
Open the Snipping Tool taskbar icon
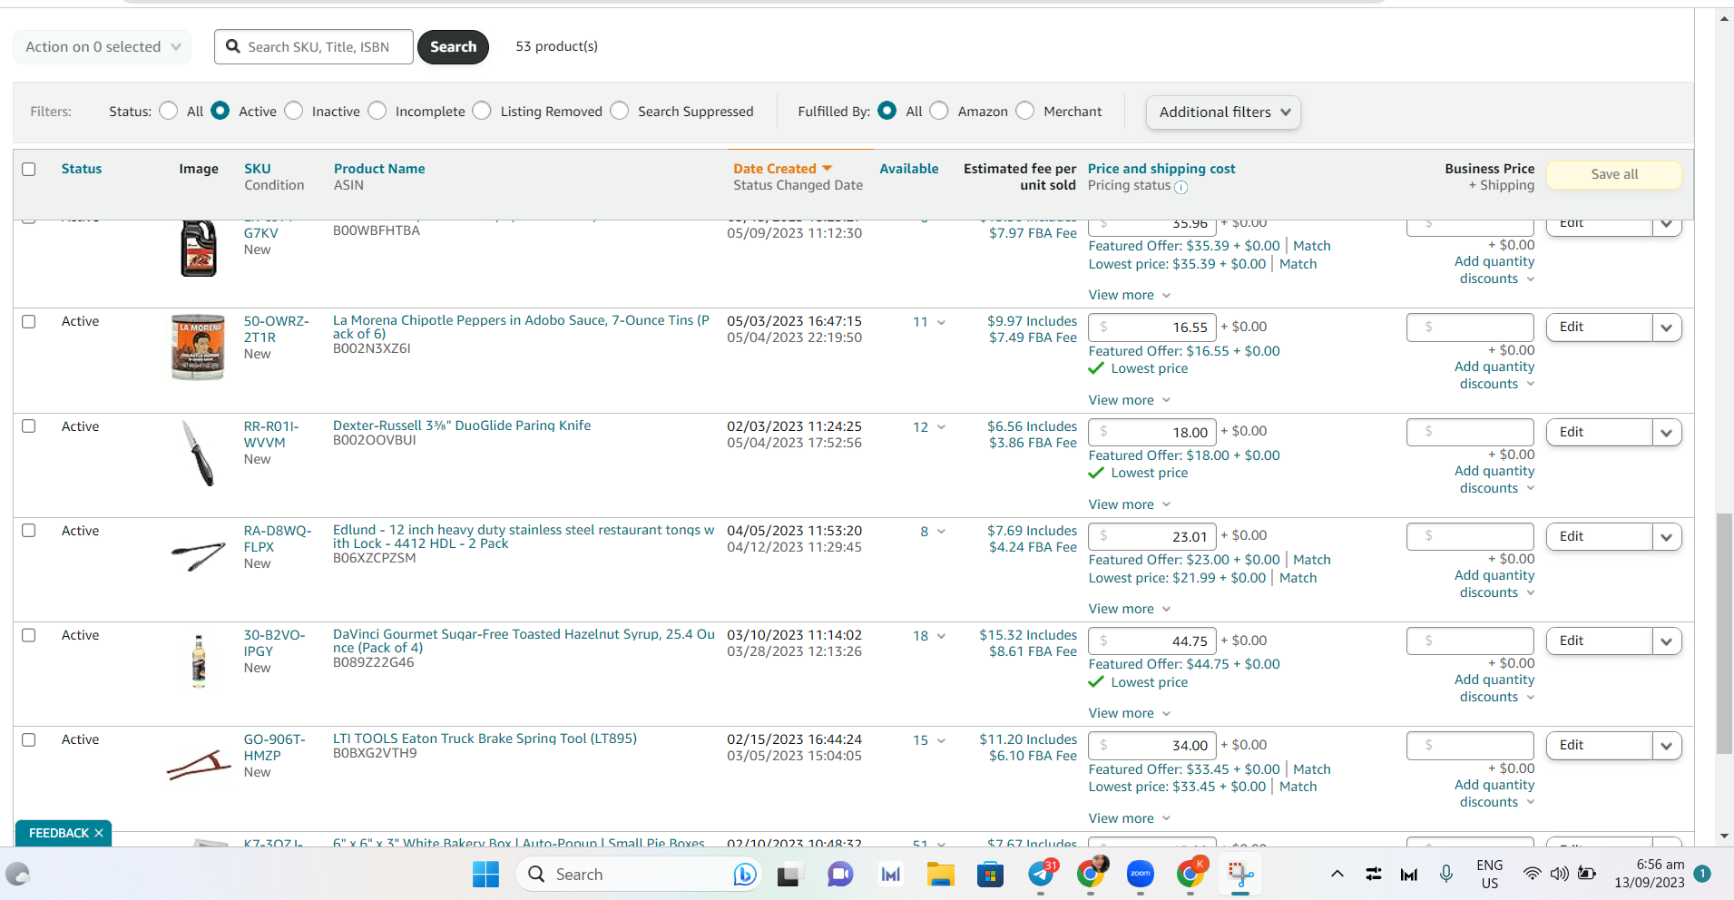[x=1240, y=875]
